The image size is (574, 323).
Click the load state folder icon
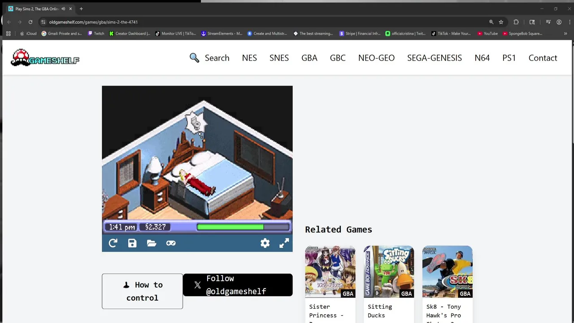152,243
